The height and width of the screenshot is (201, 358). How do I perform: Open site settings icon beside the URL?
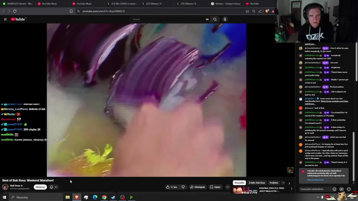coord(78,11)
